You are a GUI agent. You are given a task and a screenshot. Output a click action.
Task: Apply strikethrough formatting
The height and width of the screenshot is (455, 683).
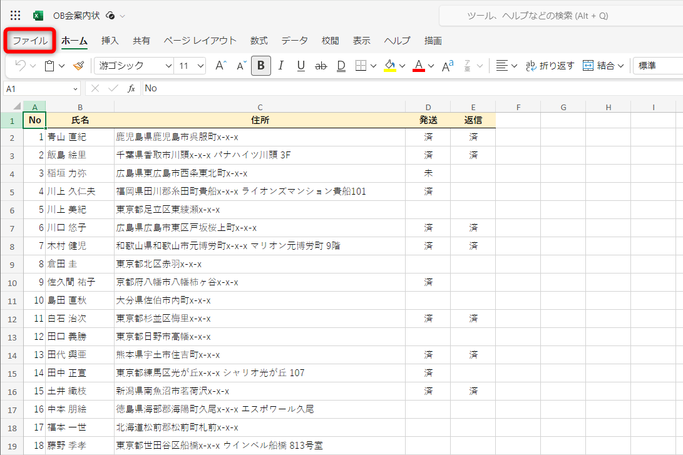[321, 66]
